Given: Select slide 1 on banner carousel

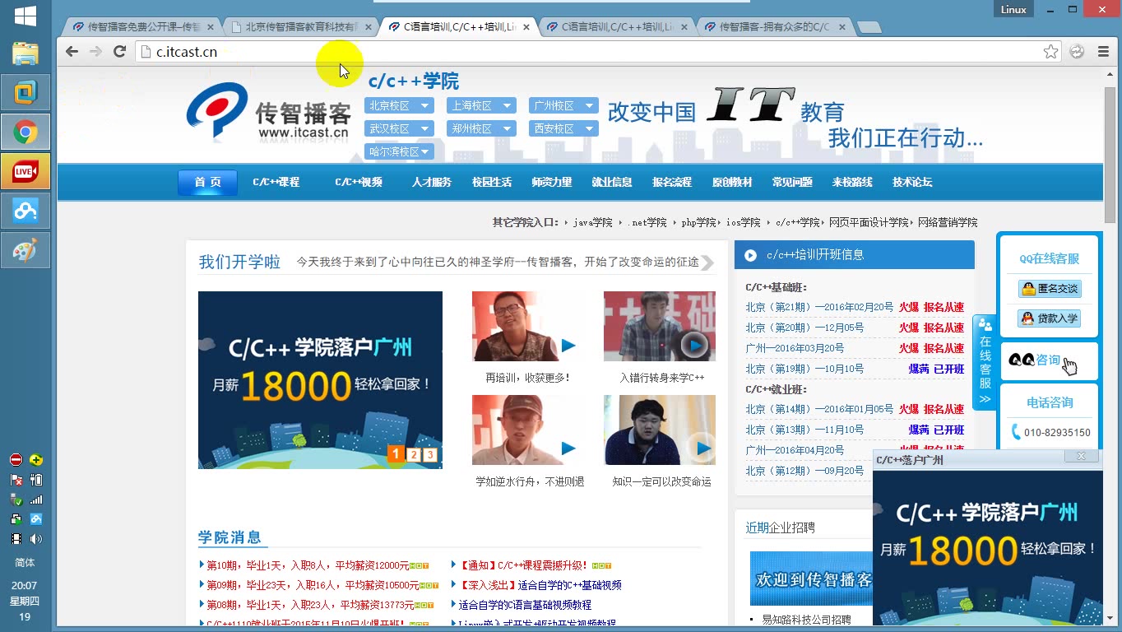Looking at the screenshot, I should (x=396, y=454).
